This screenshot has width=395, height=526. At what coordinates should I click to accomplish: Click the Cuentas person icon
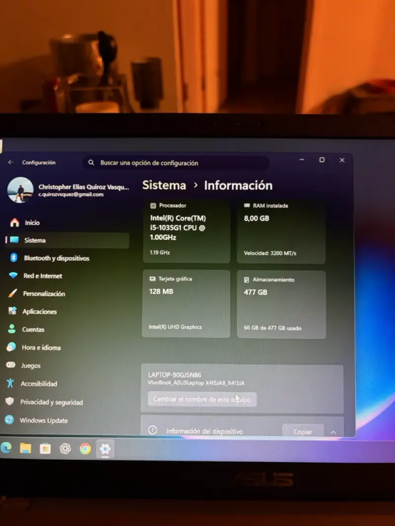[x=12, y=329]
